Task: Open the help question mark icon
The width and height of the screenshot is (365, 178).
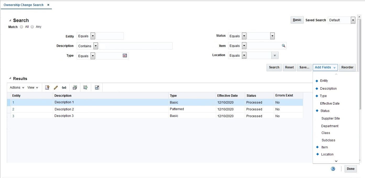Action: point(333,169)
